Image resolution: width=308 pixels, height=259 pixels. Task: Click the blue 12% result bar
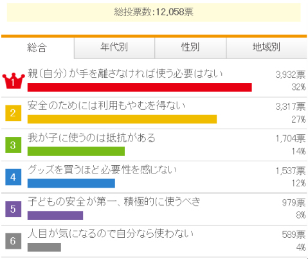(71, 183)
